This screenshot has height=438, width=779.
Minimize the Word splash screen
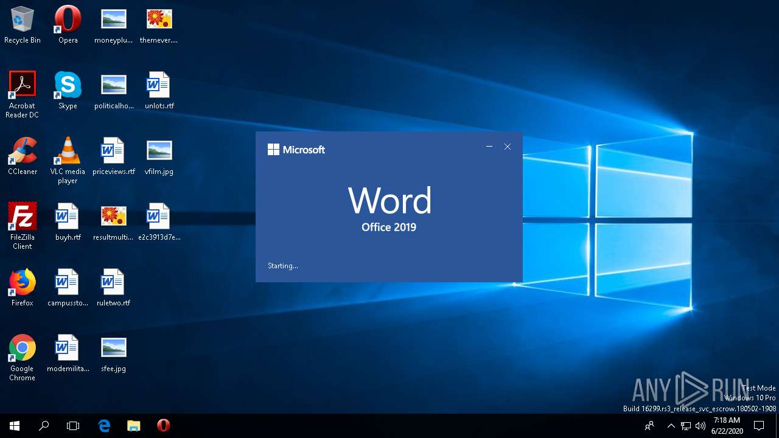[489, 147]
